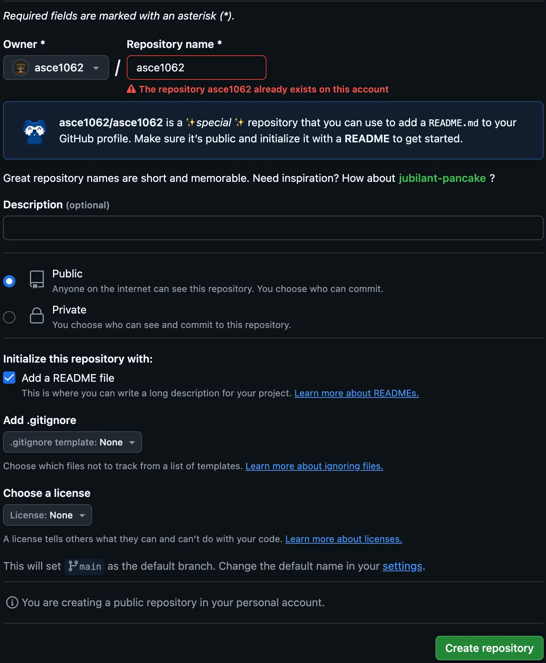Select the Public radio button
The width and height of the screenshot is (546, 663).
(9, 281)
